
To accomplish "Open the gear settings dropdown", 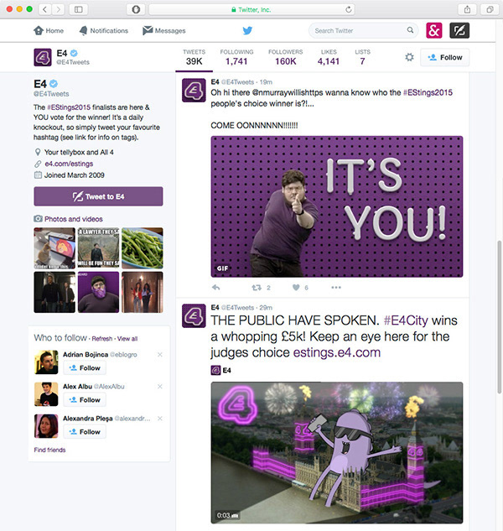I will pyautogui.click(x=410, y=57).
